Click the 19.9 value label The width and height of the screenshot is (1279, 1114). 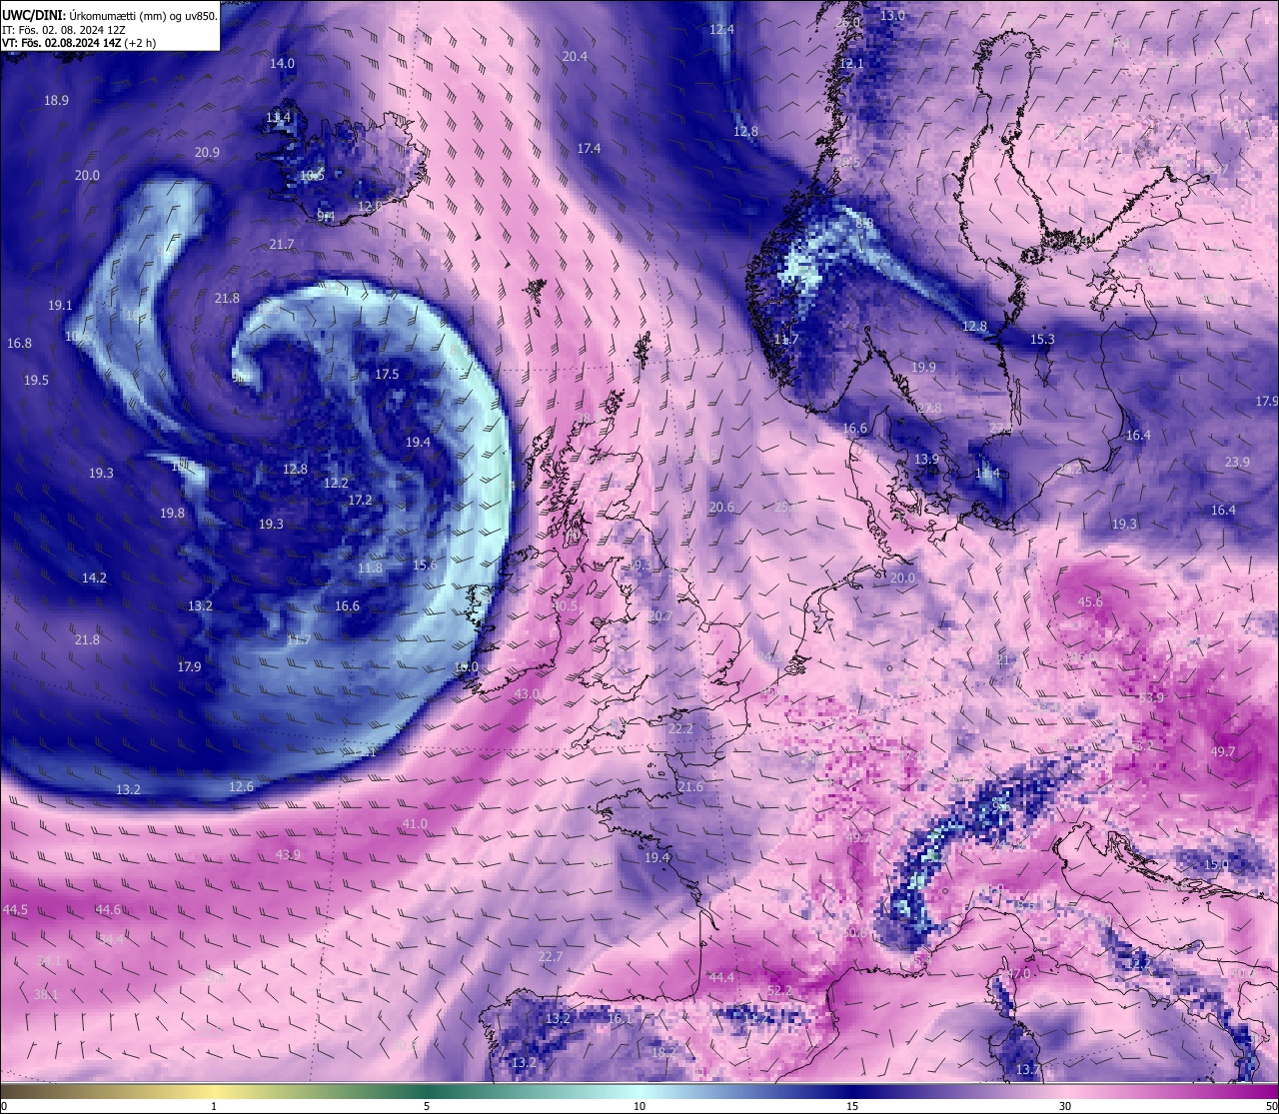click(x=923, y=367)
